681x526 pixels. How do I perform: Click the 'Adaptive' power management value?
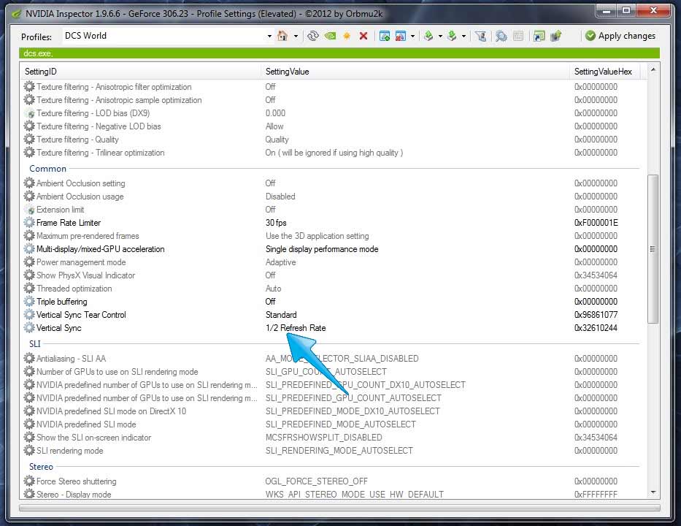280,262
